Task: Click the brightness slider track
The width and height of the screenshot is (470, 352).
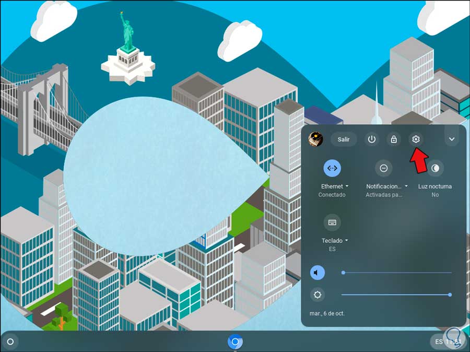Action: pos(396,295)
